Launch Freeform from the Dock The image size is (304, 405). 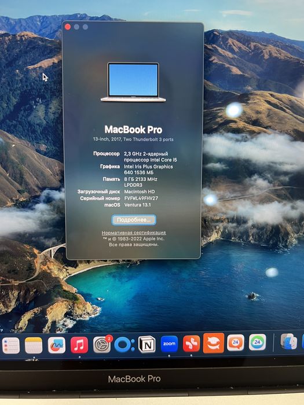pyautogui.click(x=57, y=345)
